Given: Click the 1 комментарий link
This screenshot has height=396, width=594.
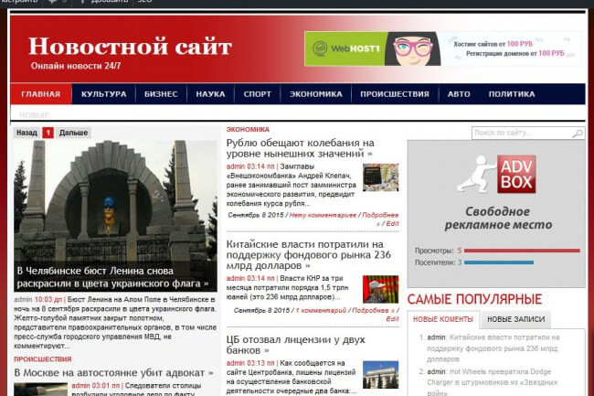Looking at the screenshot, I should pyautogui.click(x=321, y=310).
